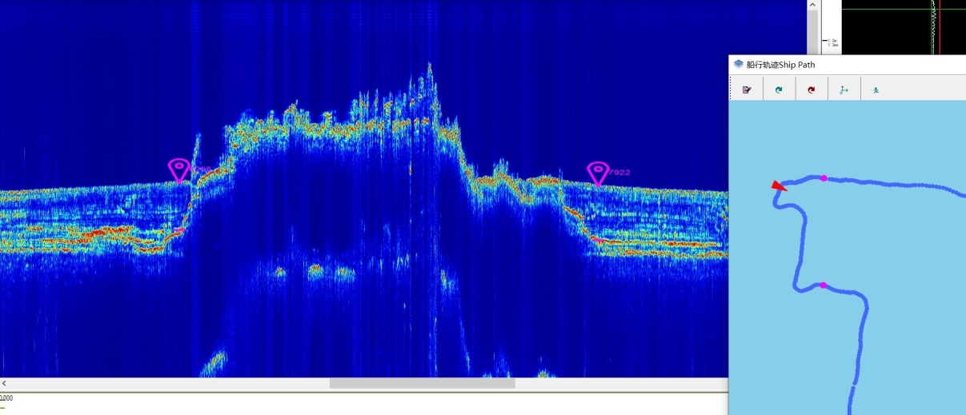Click the Ship Path window title icon

coord(738,65)
